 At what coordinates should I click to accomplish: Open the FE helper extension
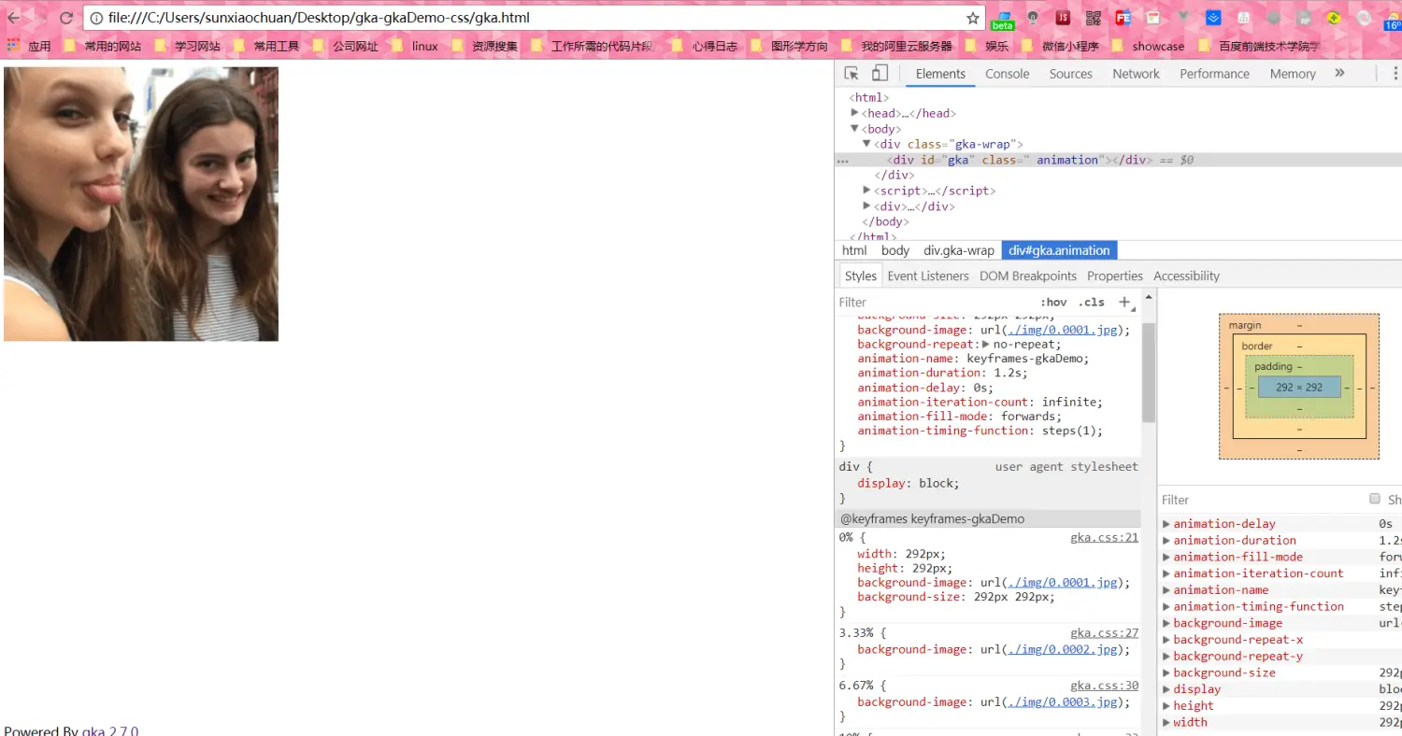1123,18
